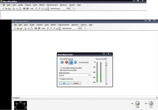Open Options menu in front WaveEditor window
This screenshot has width=158, height=110.
point(84,25)
